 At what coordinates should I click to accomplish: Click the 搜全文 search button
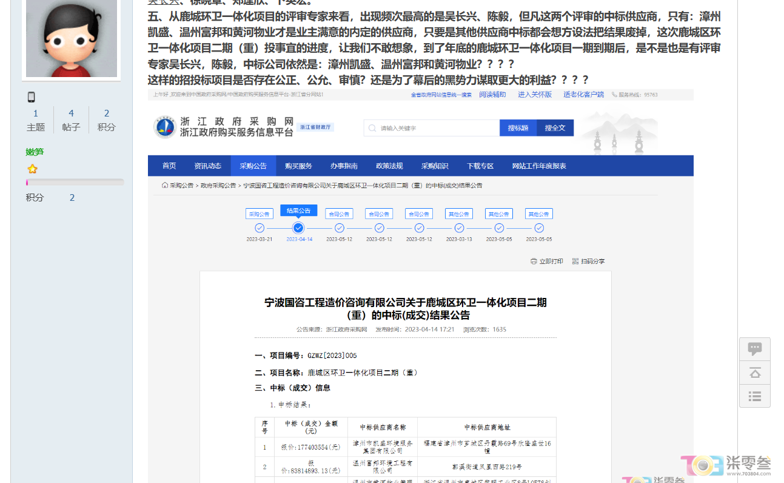(555, 128)
